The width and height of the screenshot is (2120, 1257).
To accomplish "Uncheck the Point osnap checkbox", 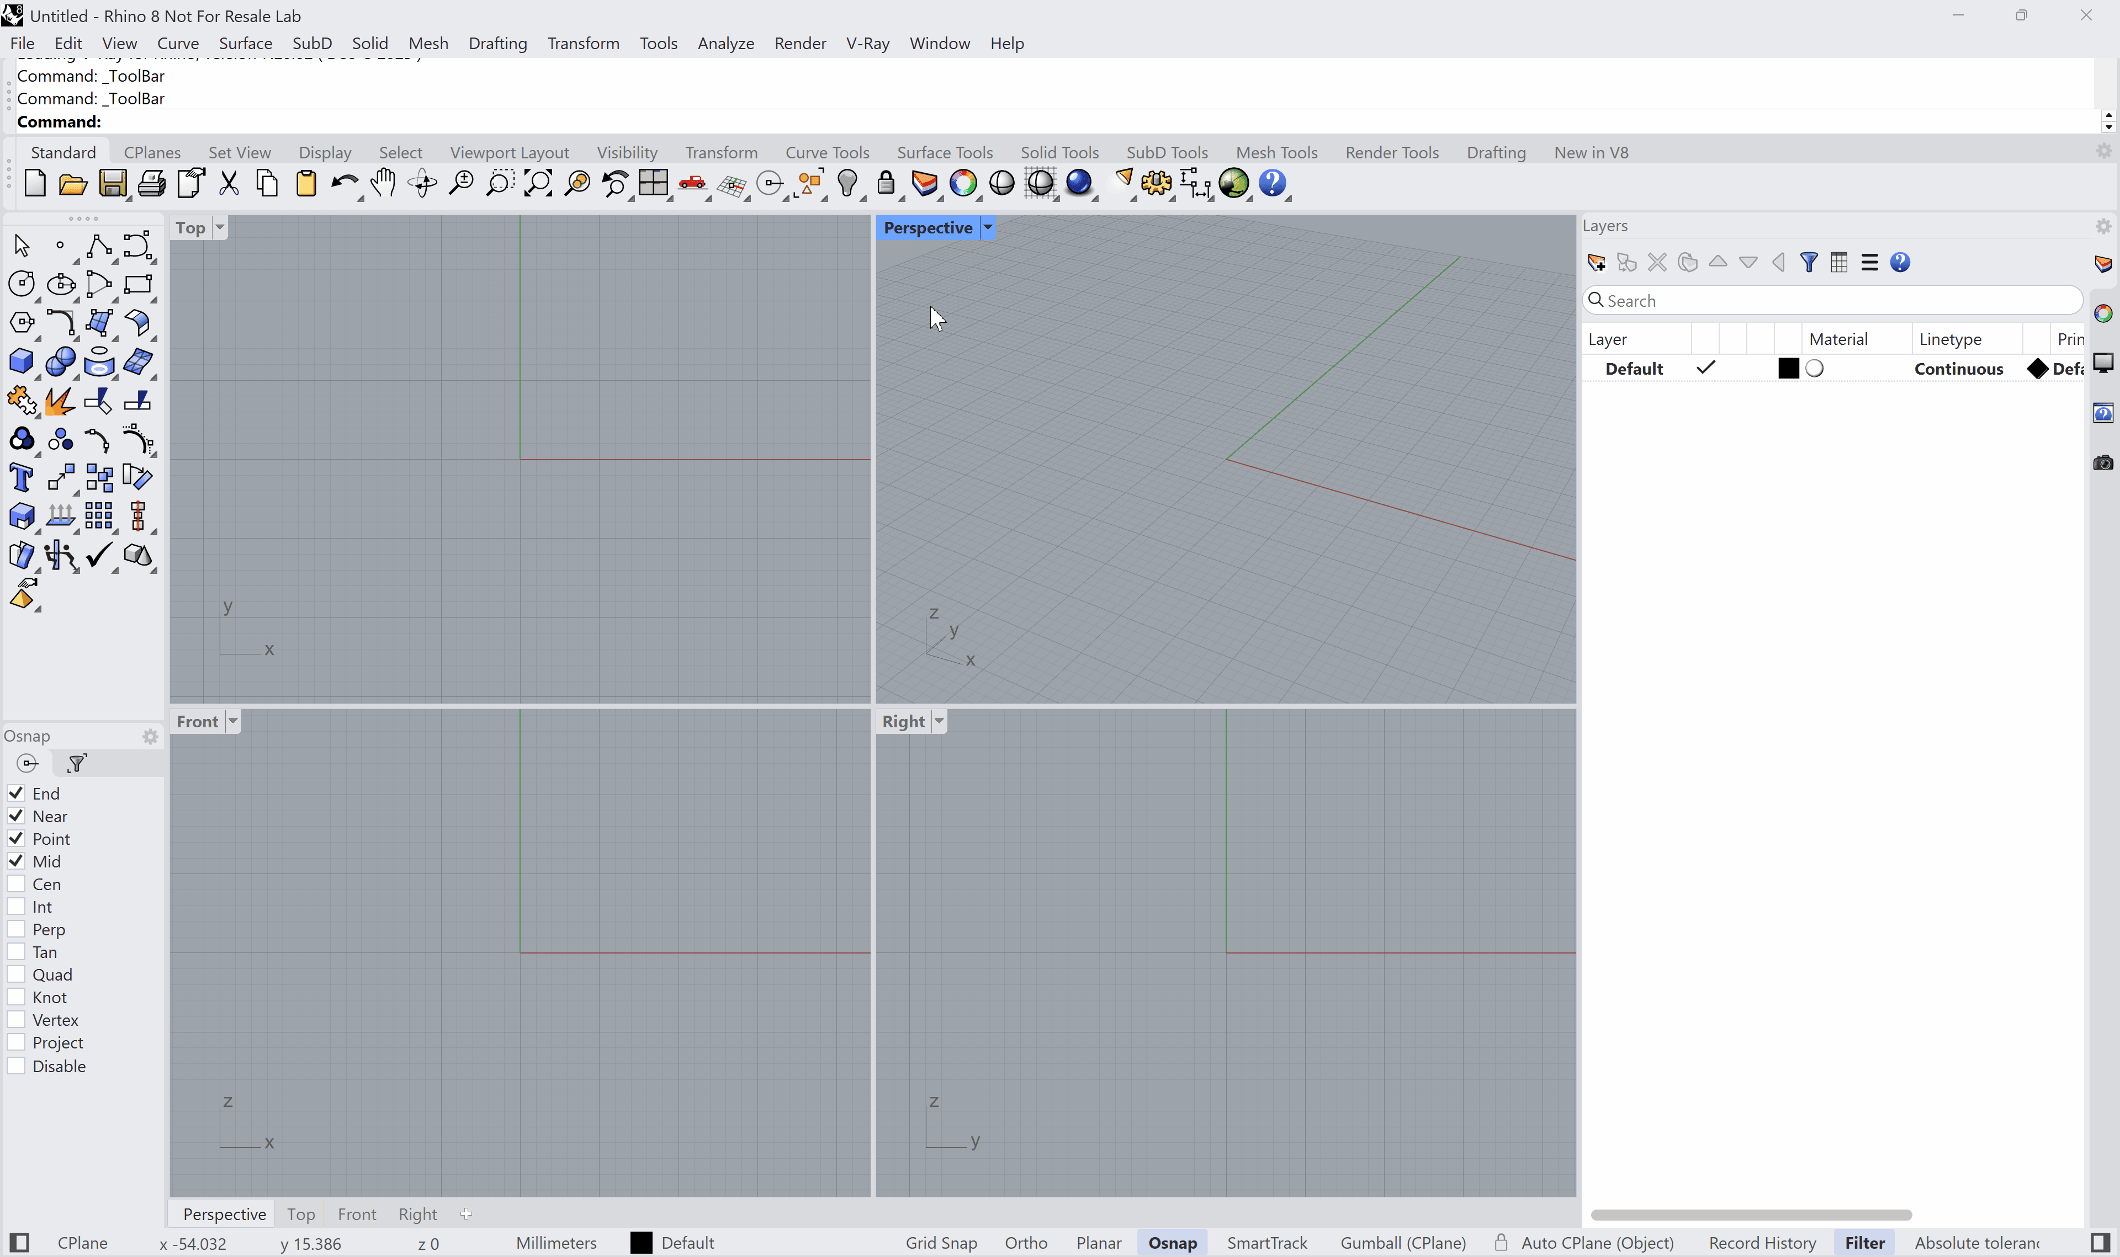I will click(16, 839).
